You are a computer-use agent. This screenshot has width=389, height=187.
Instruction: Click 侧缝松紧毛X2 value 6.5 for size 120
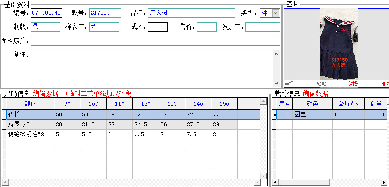click(146, 134)
